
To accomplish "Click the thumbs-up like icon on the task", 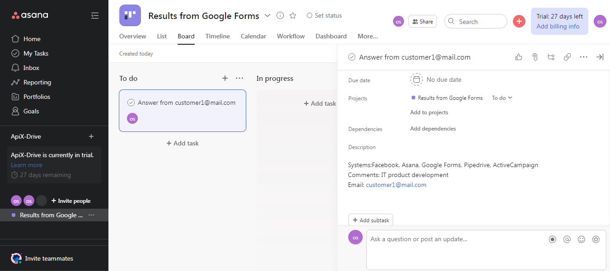I will pyautogui.click(x=518, y=57).
